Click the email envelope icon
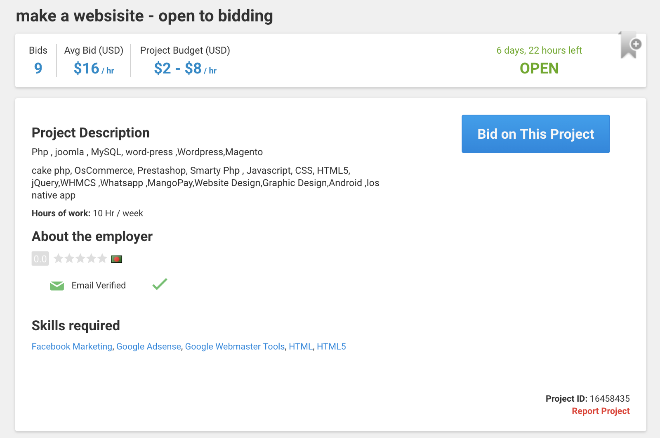 pyautogui.click(x=57, y=286)
